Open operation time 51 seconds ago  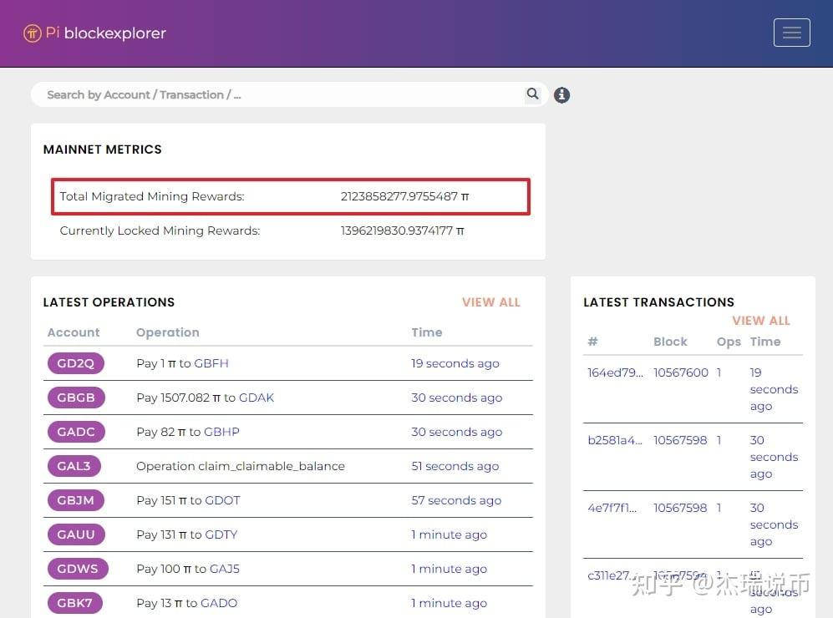pos(455,466)
